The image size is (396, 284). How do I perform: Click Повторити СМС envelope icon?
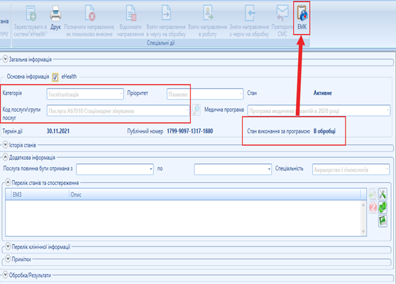pyautogui.click(x=283, y=13)
